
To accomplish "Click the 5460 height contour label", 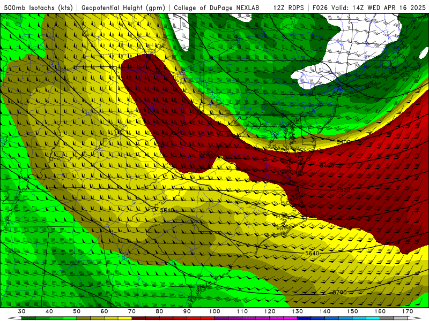I will [x=327, y=165].
